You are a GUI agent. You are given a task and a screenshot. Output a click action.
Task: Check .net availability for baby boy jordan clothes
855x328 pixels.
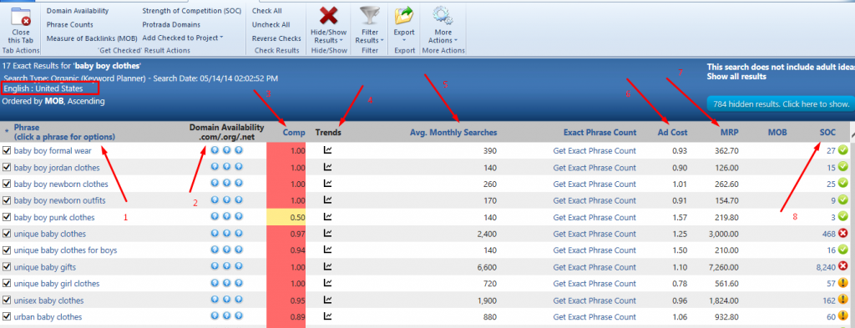(x=238, y=167)
